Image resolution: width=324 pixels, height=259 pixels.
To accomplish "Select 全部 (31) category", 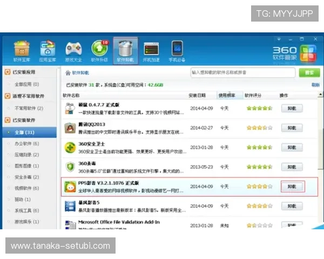I will (x=30, y=132).
